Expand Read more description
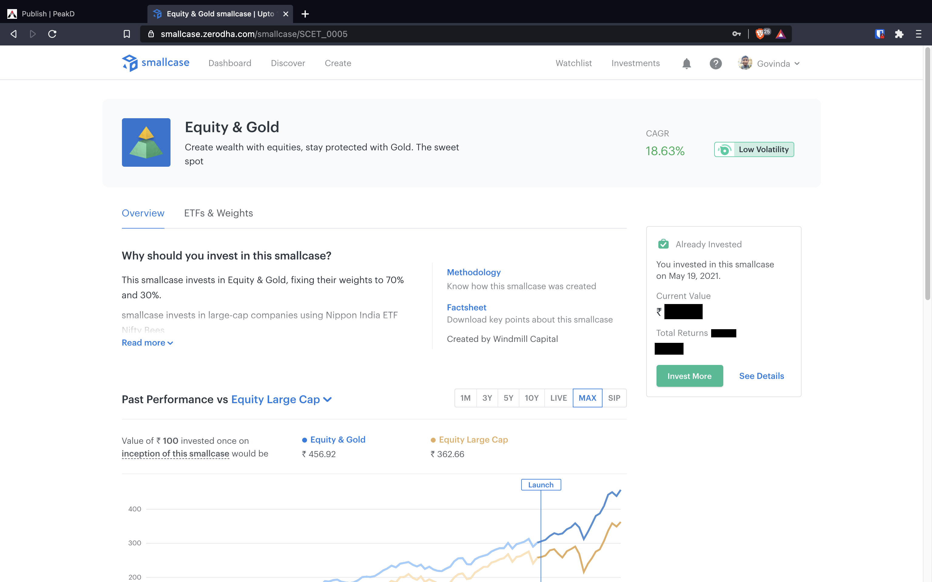Image resolution: width=932 pixels, height=582 pixels. click(x=147, y=343)
